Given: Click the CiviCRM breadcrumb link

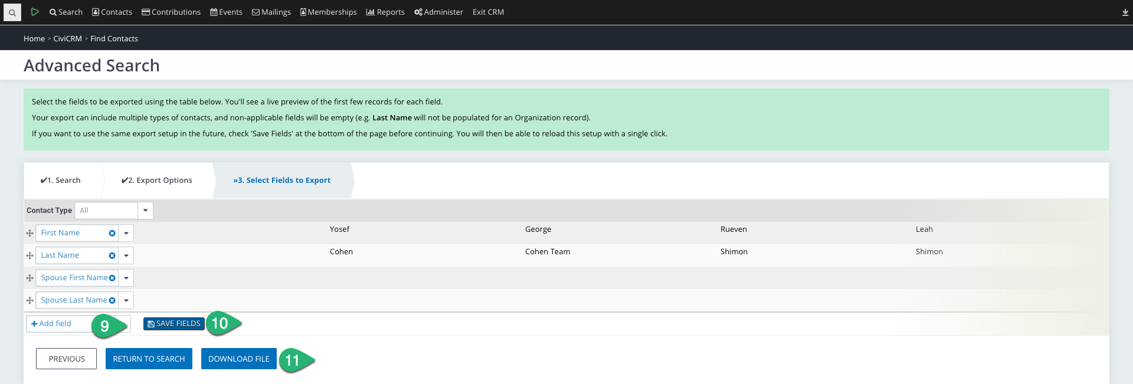Looking at the screenshot, I should click(x=67, y=39).
